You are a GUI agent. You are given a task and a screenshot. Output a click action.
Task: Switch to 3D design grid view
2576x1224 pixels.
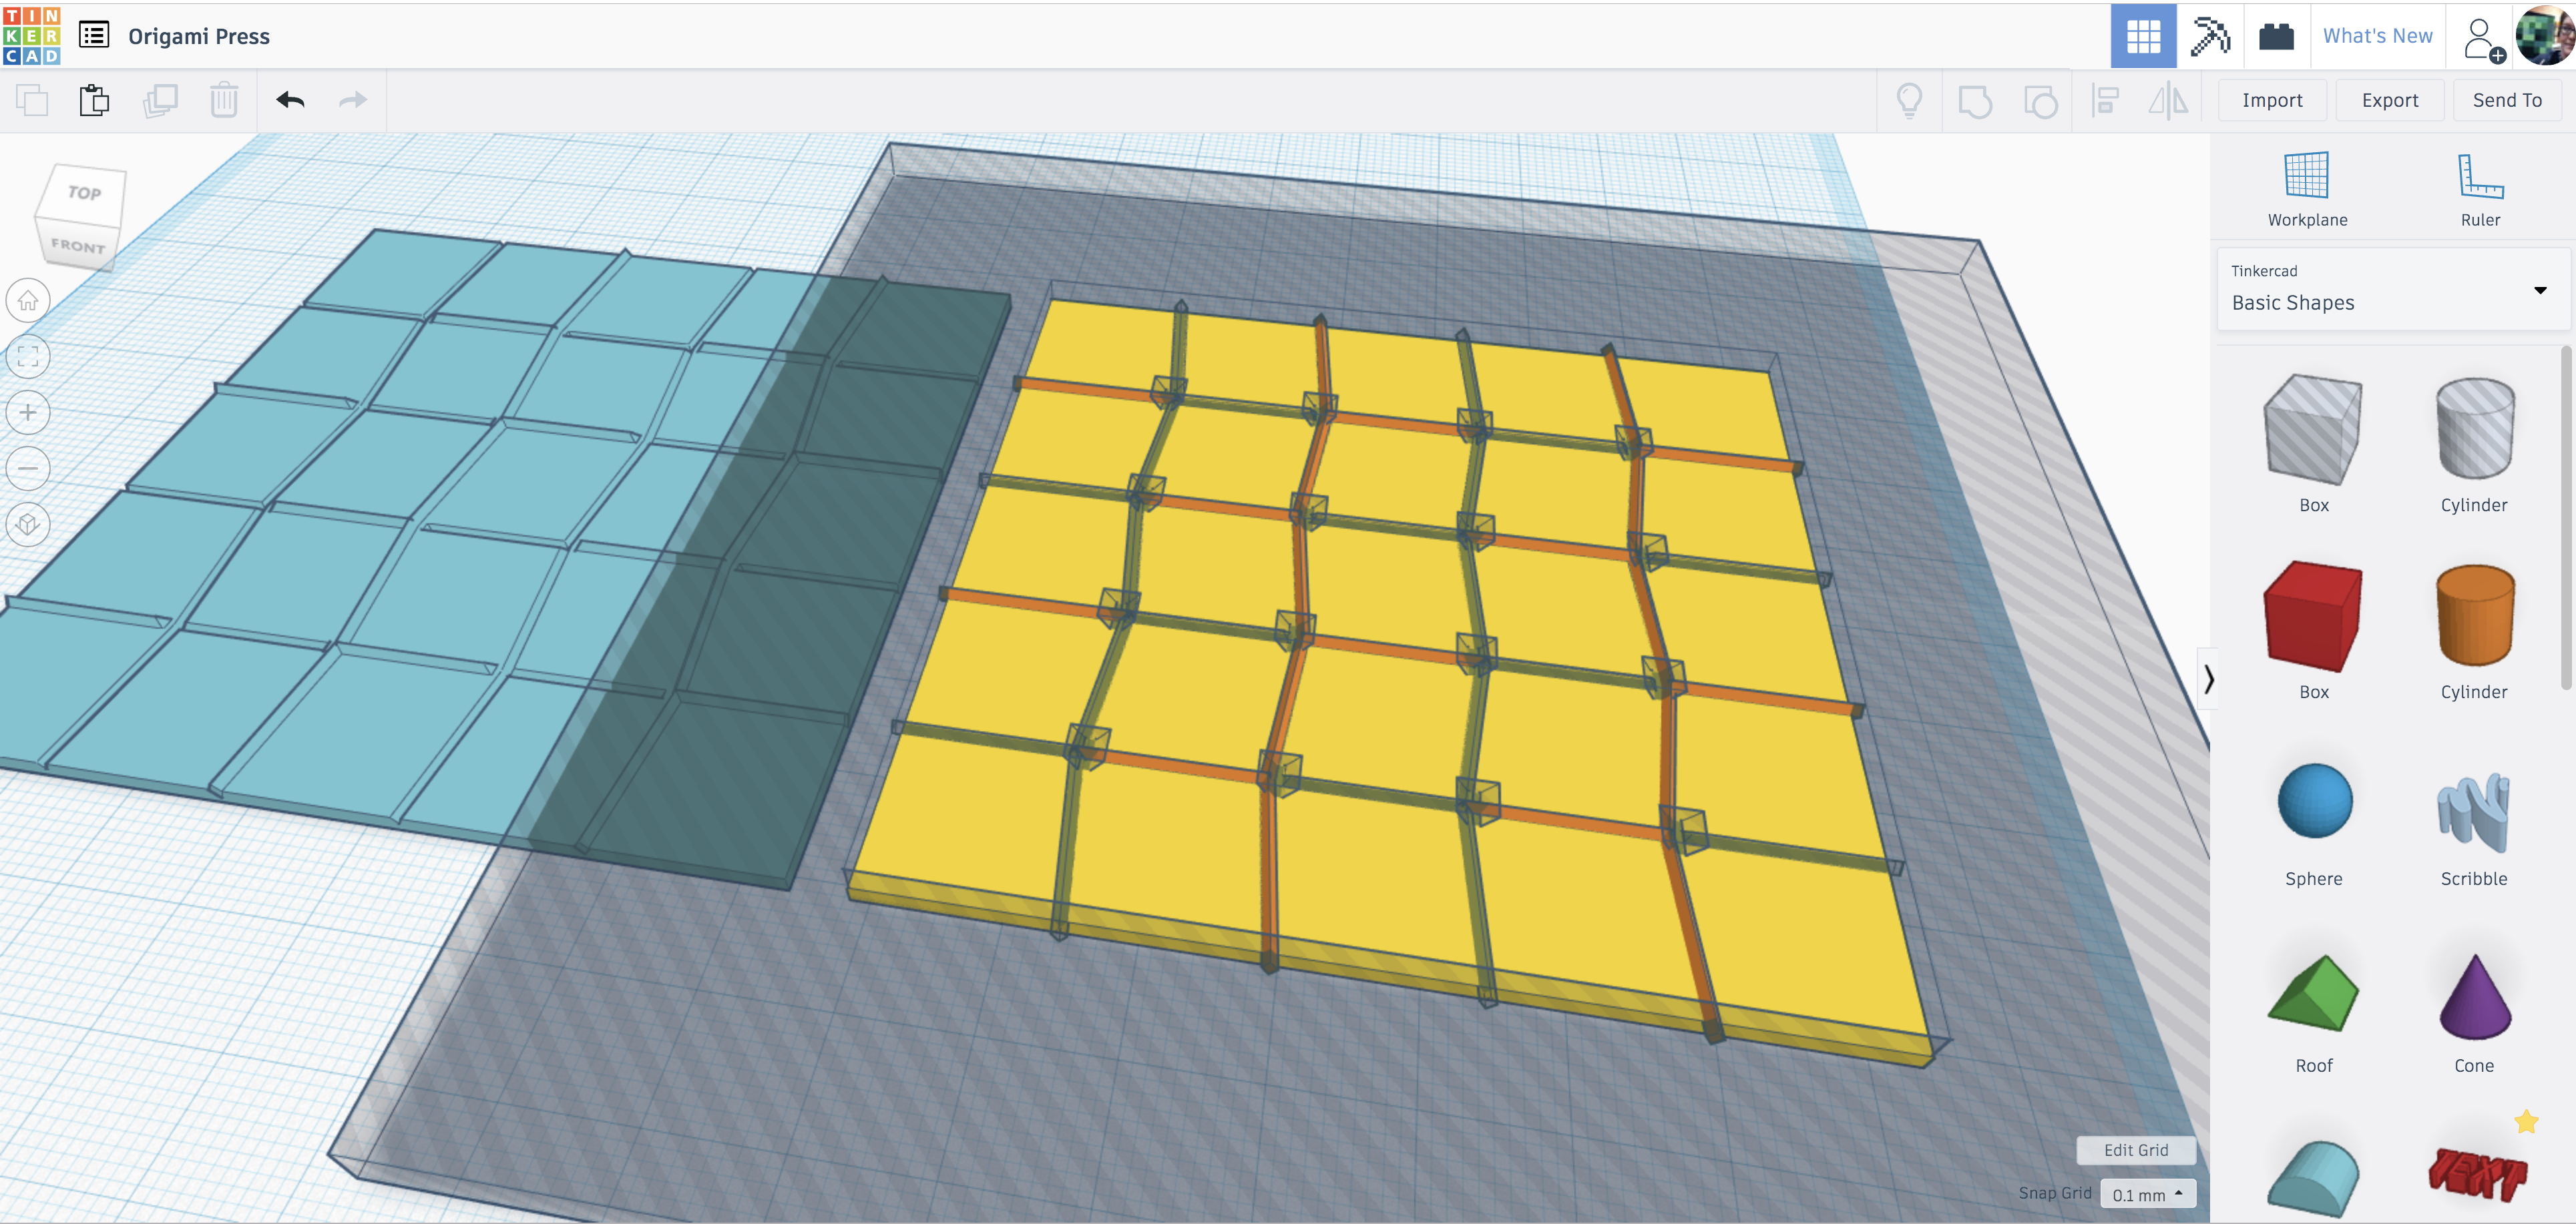[2143, 36]
